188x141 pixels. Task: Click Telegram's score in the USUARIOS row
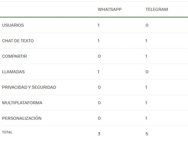tap(147, 25)
